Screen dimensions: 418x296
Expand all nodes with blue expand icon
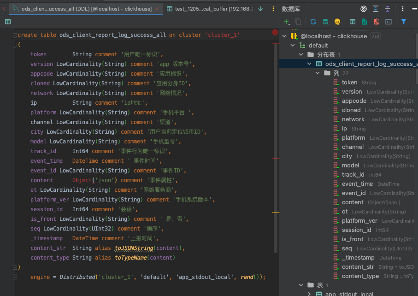[376, 8]
